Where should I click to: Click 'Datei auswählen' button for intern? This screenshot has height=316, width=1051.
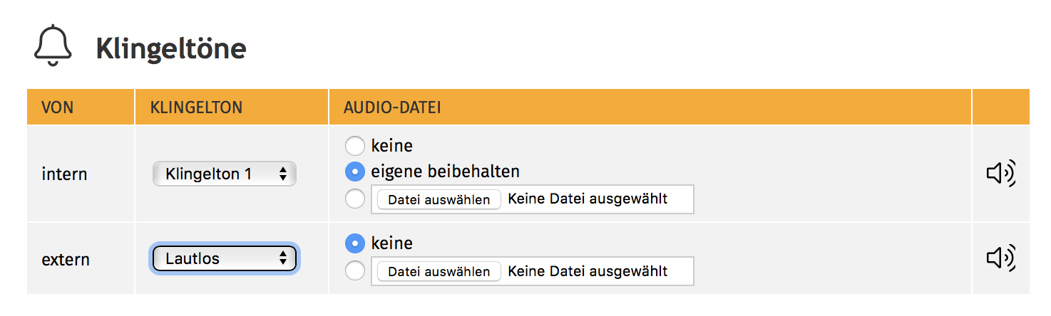[x=439, y=200]
